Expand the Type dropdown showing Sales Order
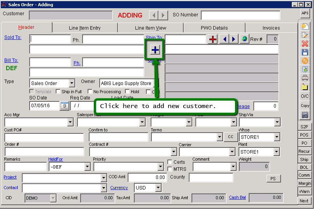 (72, 83)
